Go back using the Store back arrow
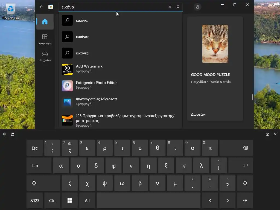Image resolution: width=280 pixels, height=210 pixels. (42, 7)
